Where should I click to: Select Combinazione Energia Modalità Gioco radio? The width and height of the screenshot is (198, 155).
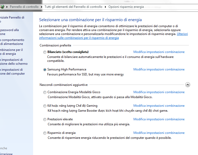[x=45, y=92]
